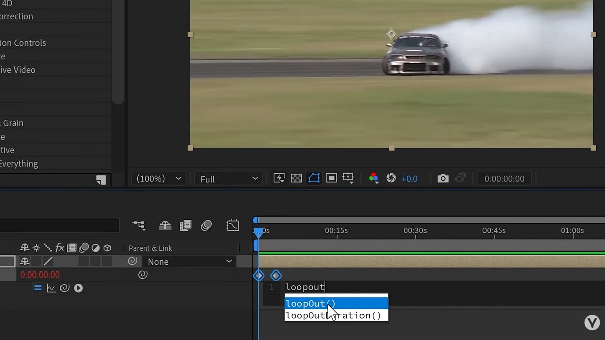Click the 00:15s mark on ruler

(x=336, y=230)
